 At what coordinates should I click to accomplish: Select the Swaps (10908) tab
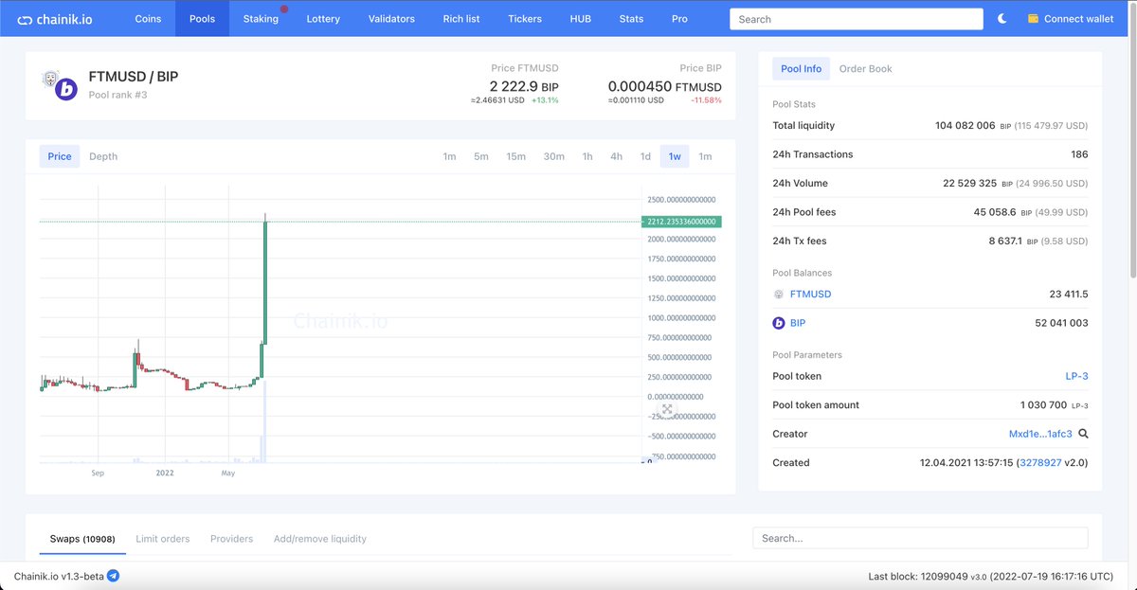click(81, 539)
